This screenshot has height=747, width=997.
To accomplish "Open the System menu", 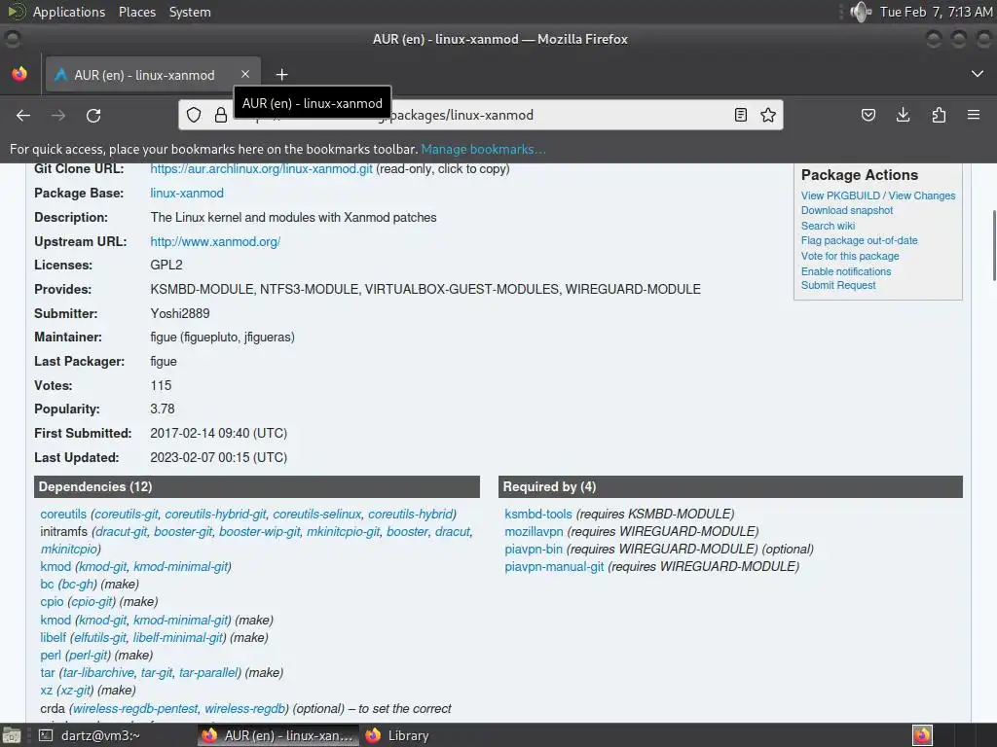I will tap(190, 12).
